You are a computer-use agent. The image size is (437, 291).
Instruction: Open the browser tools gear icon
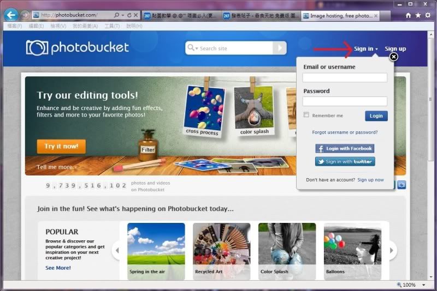point(428,15)
